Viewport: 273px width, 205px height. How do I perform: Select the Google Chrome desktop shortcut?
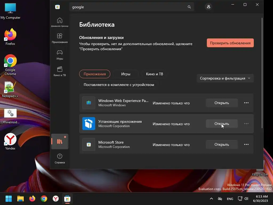coord(10,65)
